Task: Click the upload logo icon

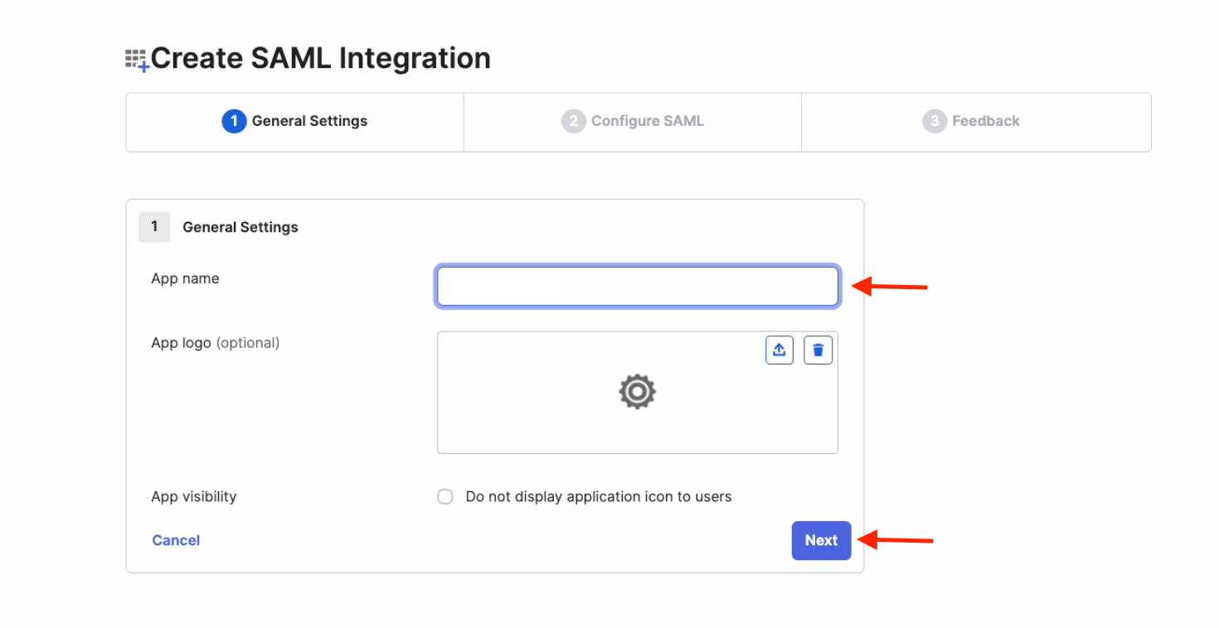Action: coord(779,350)
